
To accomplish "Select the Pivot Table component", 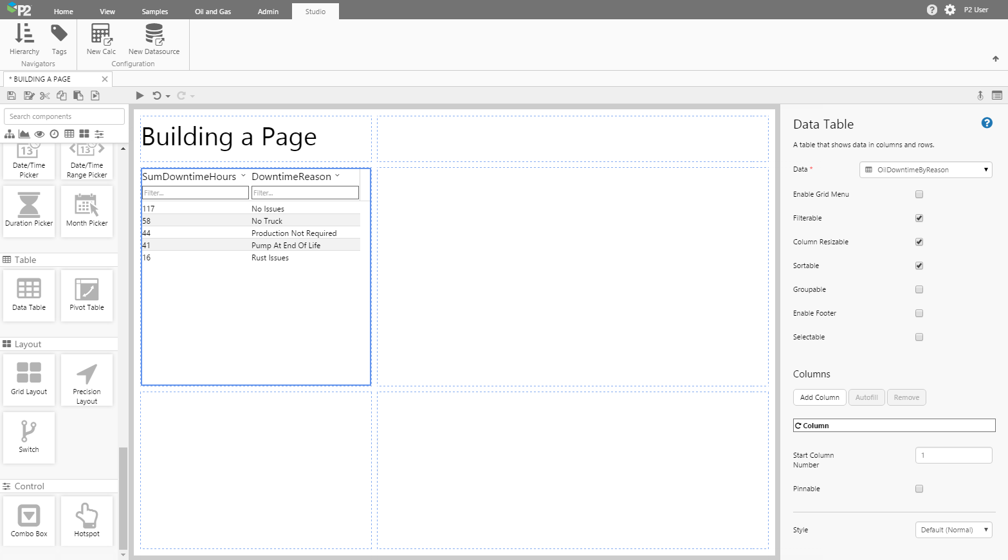I will click(x=86, y=295).
